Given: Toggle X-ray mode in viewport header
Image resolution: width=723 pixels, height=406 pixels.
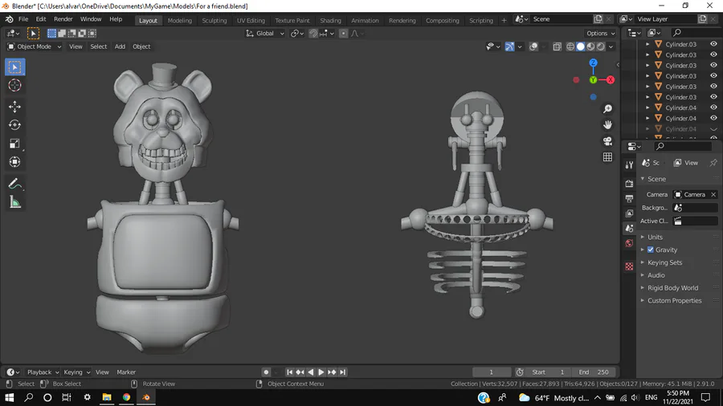Looking at the screenshot, I should point(557,47).
